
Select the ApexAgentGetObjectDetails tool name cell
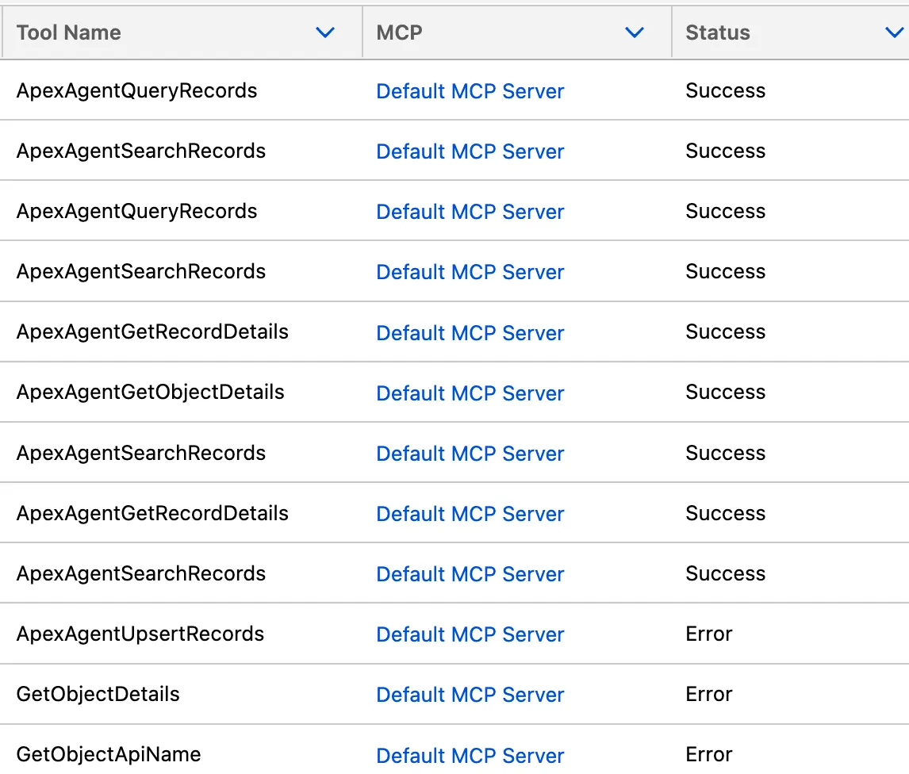(x=150, y=392)
